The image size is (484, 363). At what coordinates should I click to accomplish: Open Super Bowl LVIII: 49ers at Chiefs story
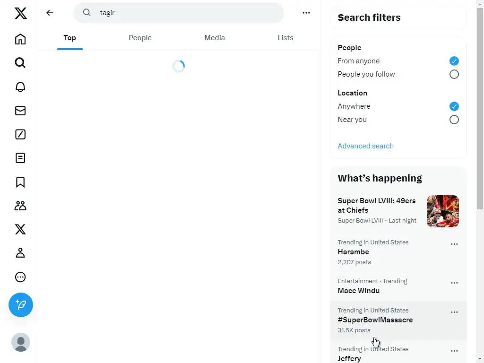398,210
